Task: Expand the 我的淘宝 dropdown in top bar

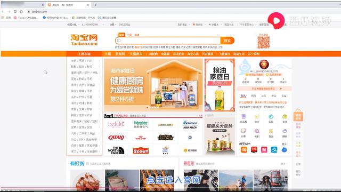Action: 183,25
